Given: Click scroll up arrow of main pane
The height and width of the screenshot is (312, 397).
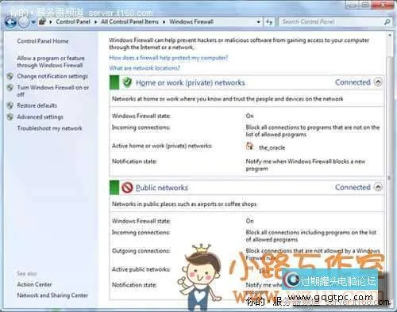Looking at the screenshot, I should point(390,35).
